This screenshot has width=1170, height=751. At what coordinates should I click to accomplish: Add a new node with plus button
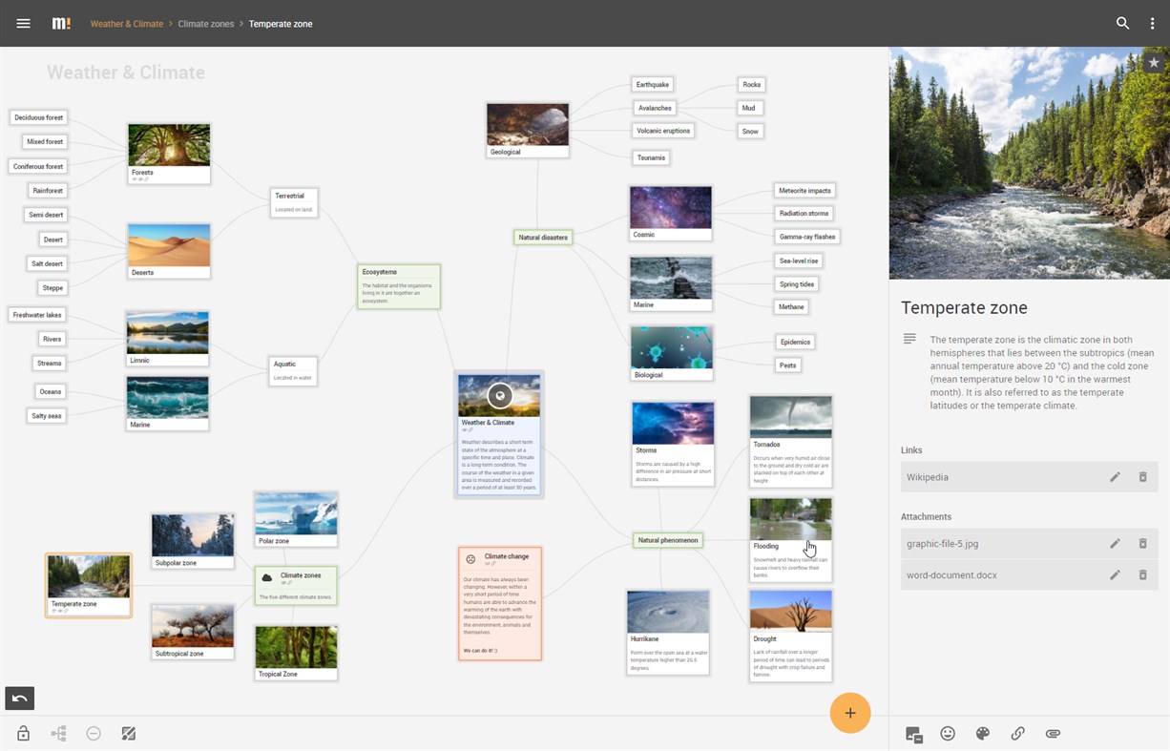tap(850, 713)
